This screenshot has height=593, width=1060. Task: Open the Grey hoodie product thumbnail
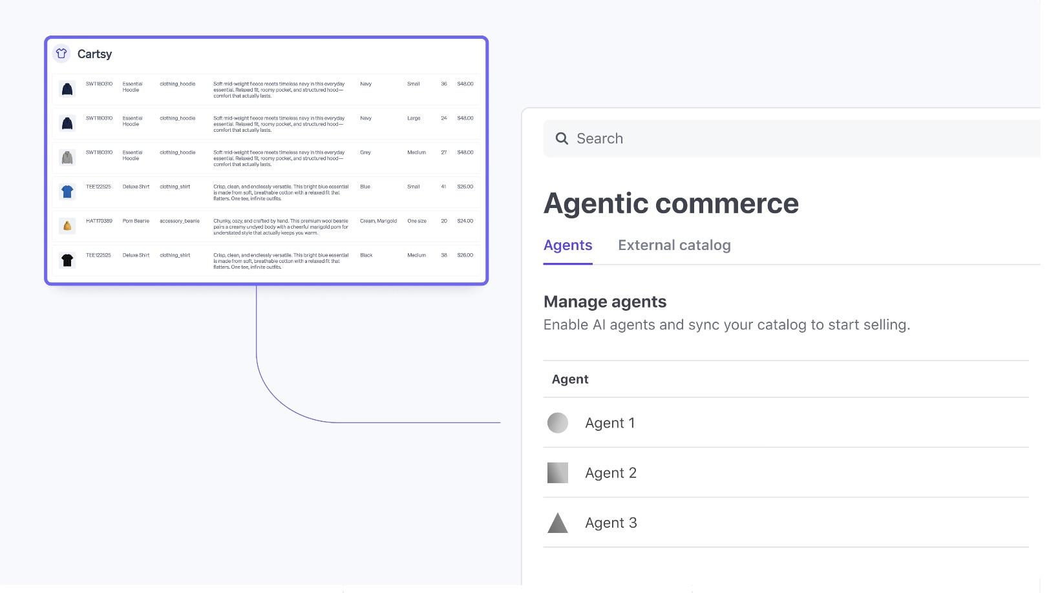click(x=67, y=157)
